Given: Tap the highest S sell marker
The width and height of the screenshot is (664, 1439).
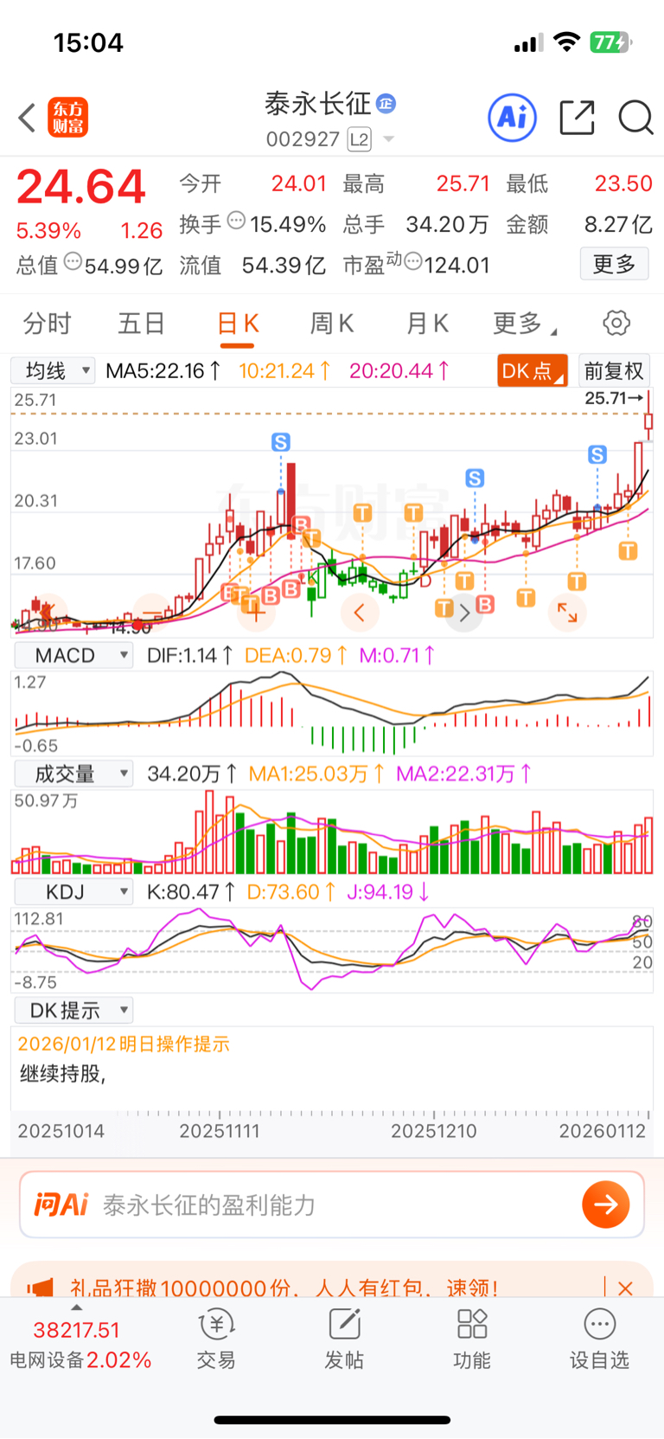Looking at the screenshot, I should pyautogui.click(x=280, y=442).
